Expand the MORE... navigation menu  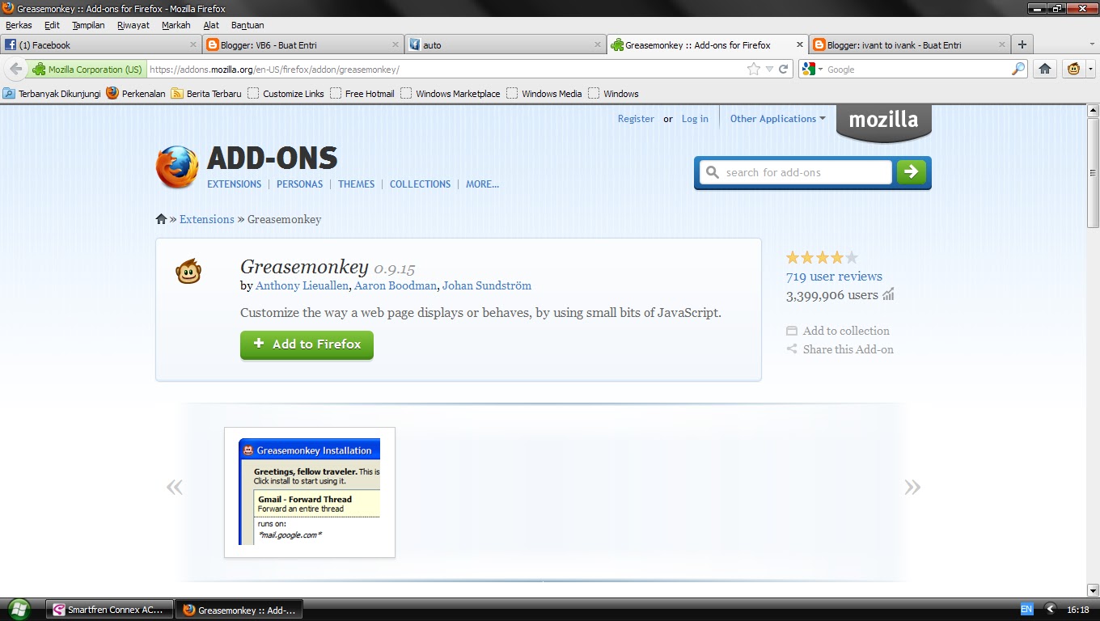pyautogui.click(x=482, y=184)
